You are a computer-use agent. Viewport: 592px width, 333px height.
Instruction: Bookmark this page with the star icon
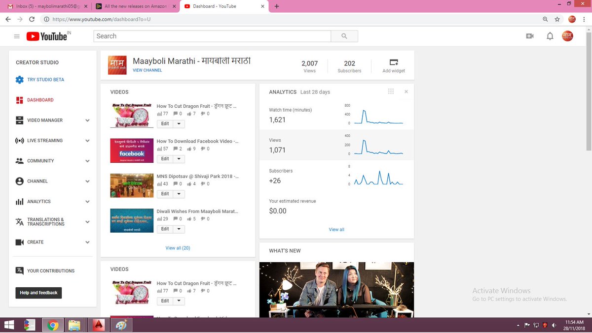(557, 19)
